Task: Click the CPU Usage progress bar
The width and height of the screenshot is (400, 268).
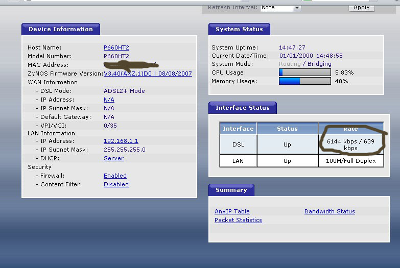Action: pyautogui.click(x=304, y=72)
